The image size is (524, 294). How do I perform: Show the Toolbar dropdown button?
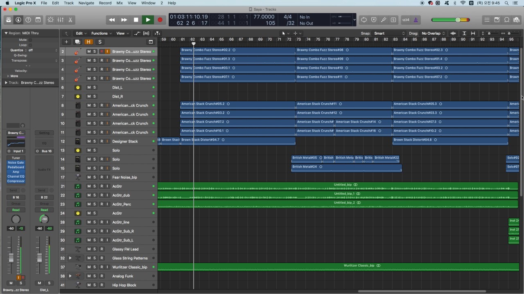(38, 20)
